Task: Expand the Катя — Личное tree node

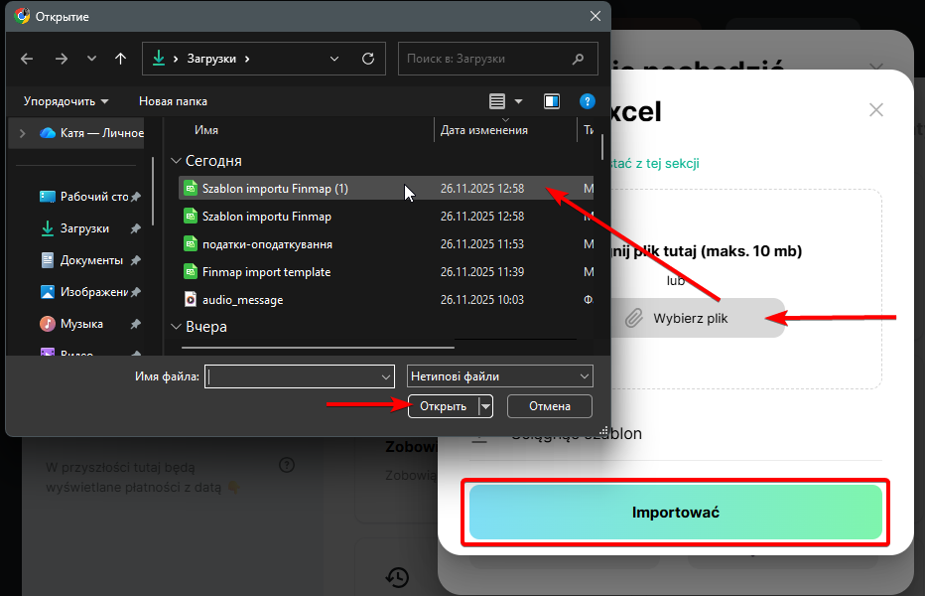Action: click(22, 133)
